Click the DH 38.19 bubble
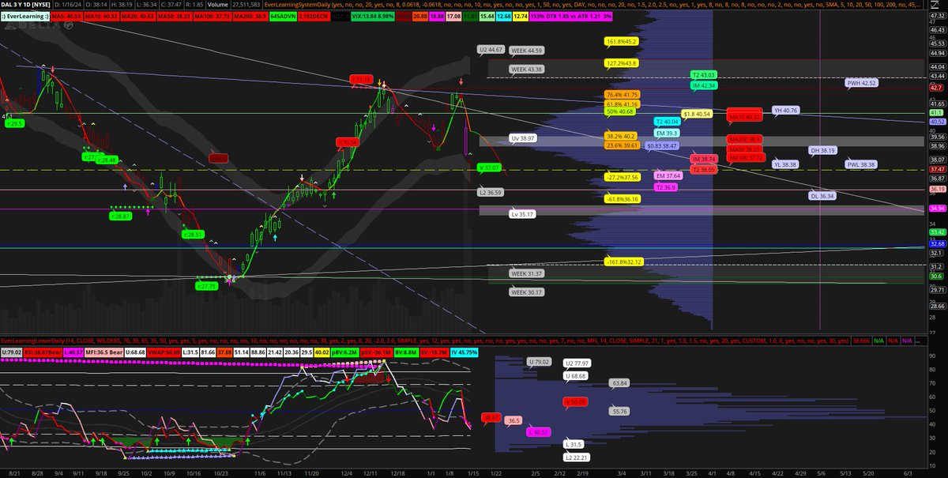 point(822,150)
